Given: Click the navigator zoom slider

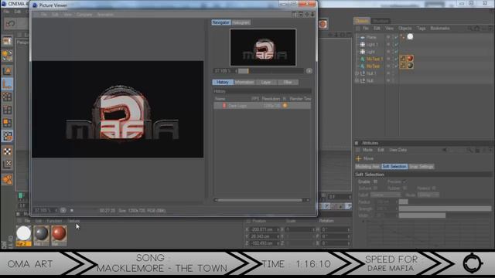Looking at the screenshot, I should 271,71.
